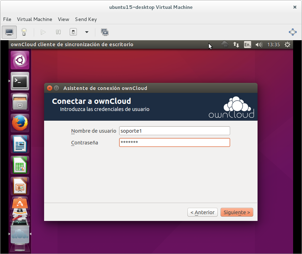Screen dimensions: 302x254
Task: Open keyboard language En indicator
Action: pos(248,44)
